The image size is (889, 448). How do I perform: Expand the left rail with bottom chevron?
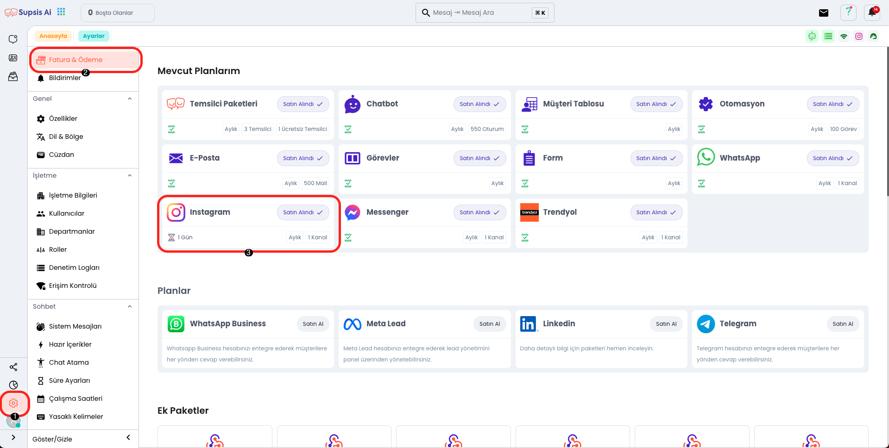(x=13, y=437)
